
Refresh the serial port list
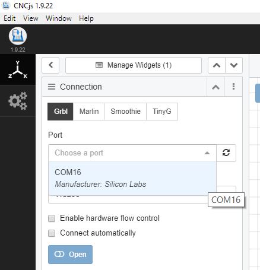226,153
